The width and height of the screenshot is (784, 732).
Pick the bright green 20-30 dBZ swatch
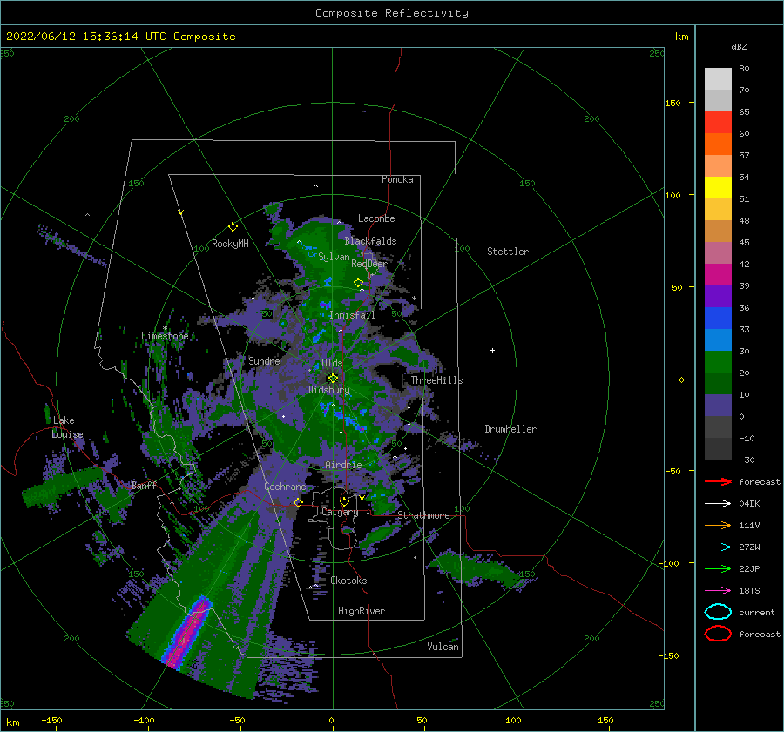point(718,362)
